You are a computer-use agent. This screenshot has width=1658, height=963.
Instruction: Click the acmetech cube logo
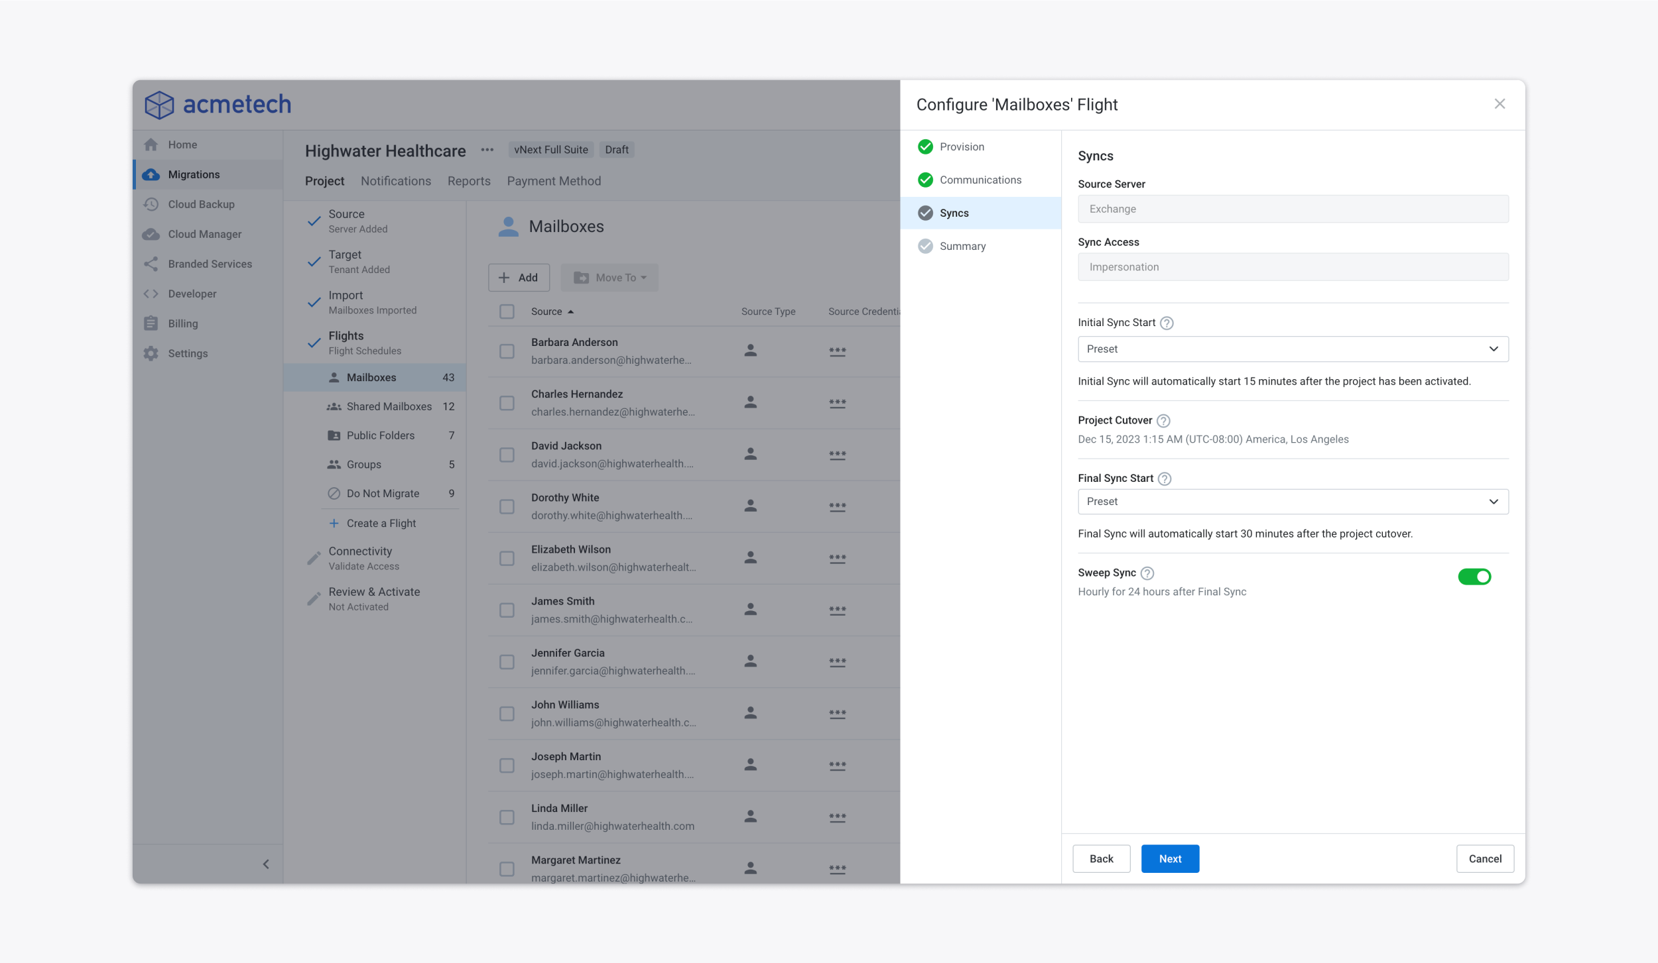point(159,105)
